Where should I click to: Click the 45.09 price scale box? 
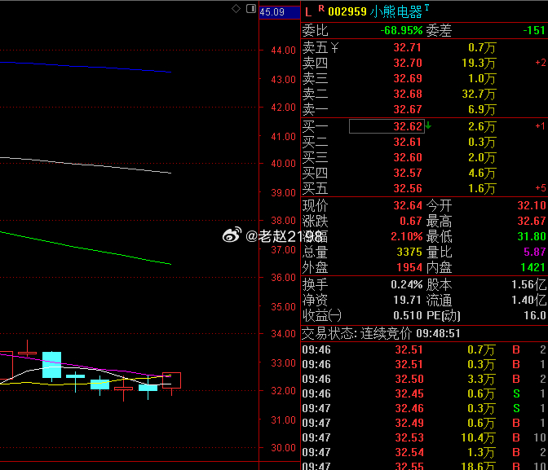pos(280,12)
